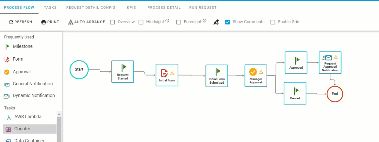Click the Milestone flag icon in sidebar

[x=7, y=47]
